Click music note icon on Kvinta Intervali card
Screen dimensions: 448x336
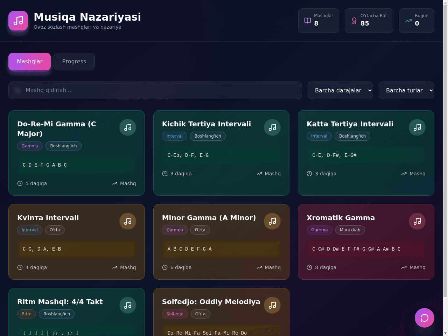(128, 221)
